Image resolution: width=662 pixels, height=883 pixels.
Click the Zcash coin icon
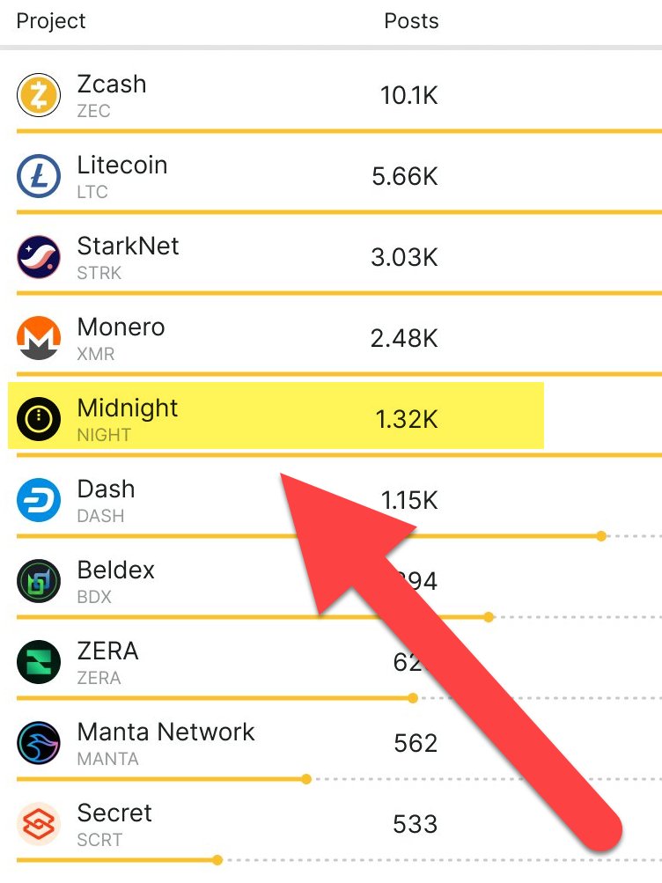pyautogui.click(x=39, y=95)
